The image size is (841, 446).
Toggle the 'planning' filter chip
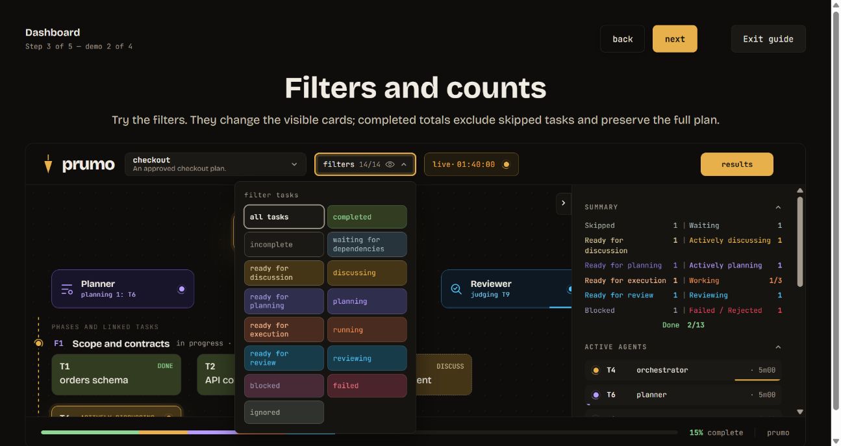point(367,301)
